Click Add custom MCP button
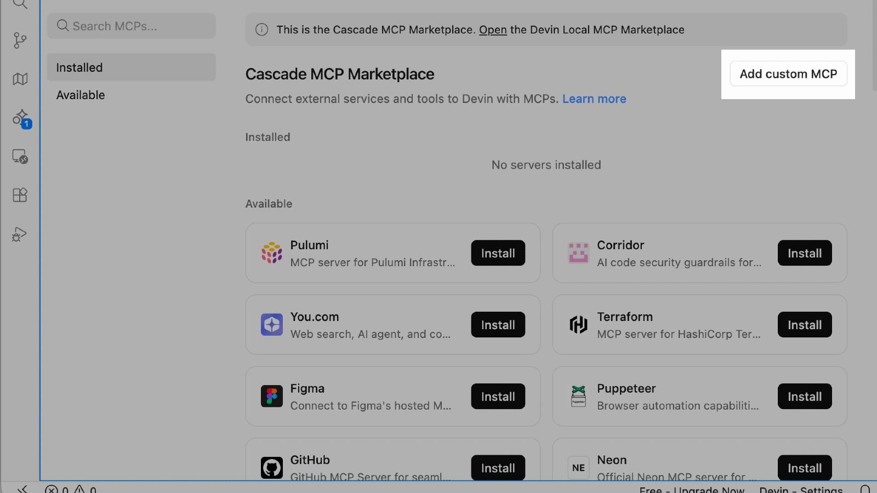The width and height of the screenshot is (877, 493). 788,74
